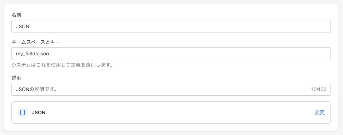The image size is (343, 135).
Task: Focus the 説明 input field
Action: [171, 89]
